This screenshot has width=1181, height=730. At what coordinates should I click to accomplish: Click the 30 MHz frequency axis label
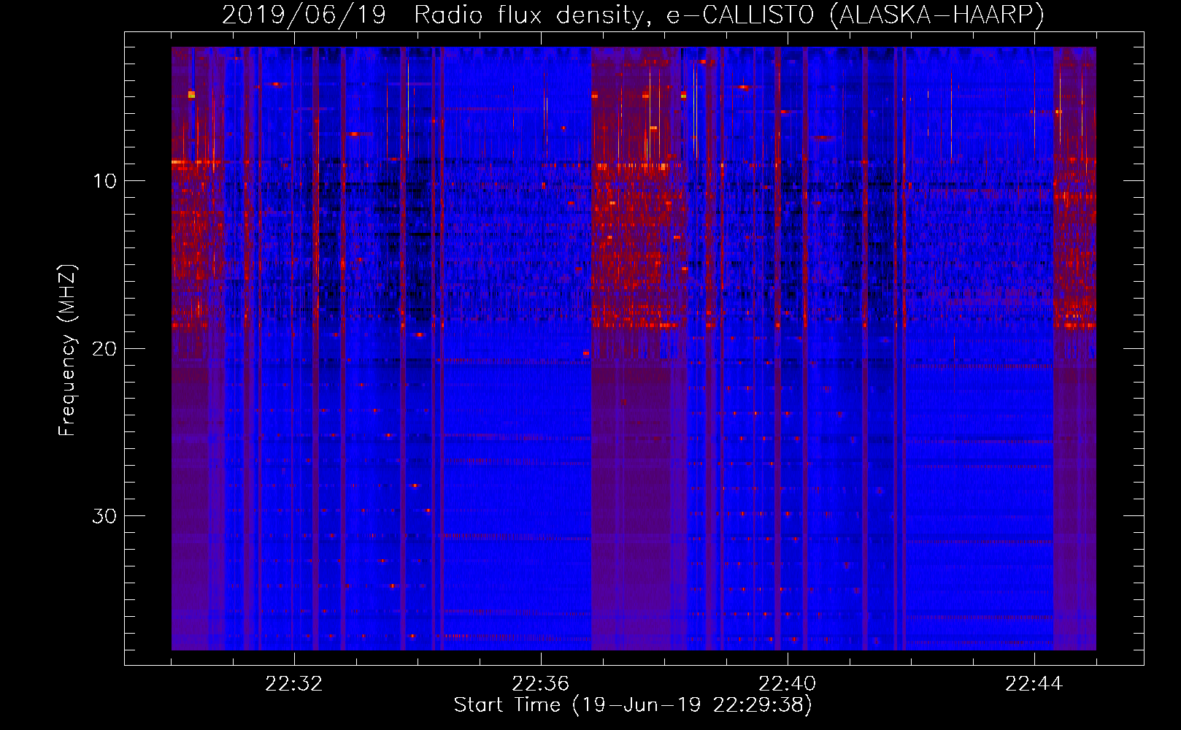[105, 516]
